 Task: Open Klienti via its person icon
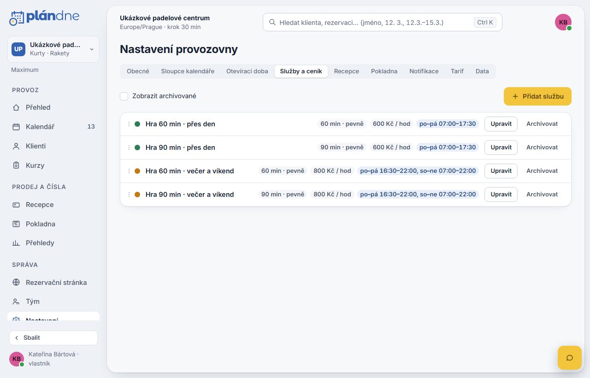click(x=16, y=146)
